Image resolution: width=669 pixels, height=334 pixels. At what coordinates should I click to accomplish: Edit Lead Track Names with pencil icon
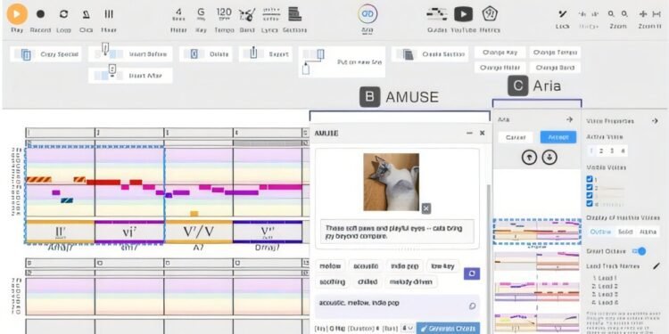(657, 266)
